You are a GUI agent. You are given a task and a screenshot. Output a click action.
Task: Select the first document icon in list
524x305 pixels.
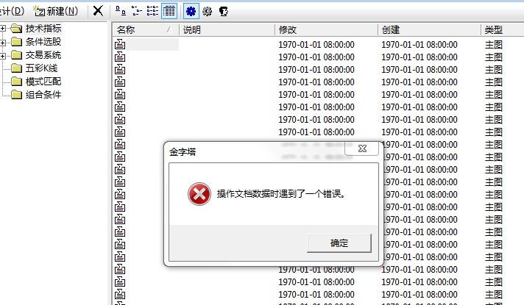click(x=120, y=44)
